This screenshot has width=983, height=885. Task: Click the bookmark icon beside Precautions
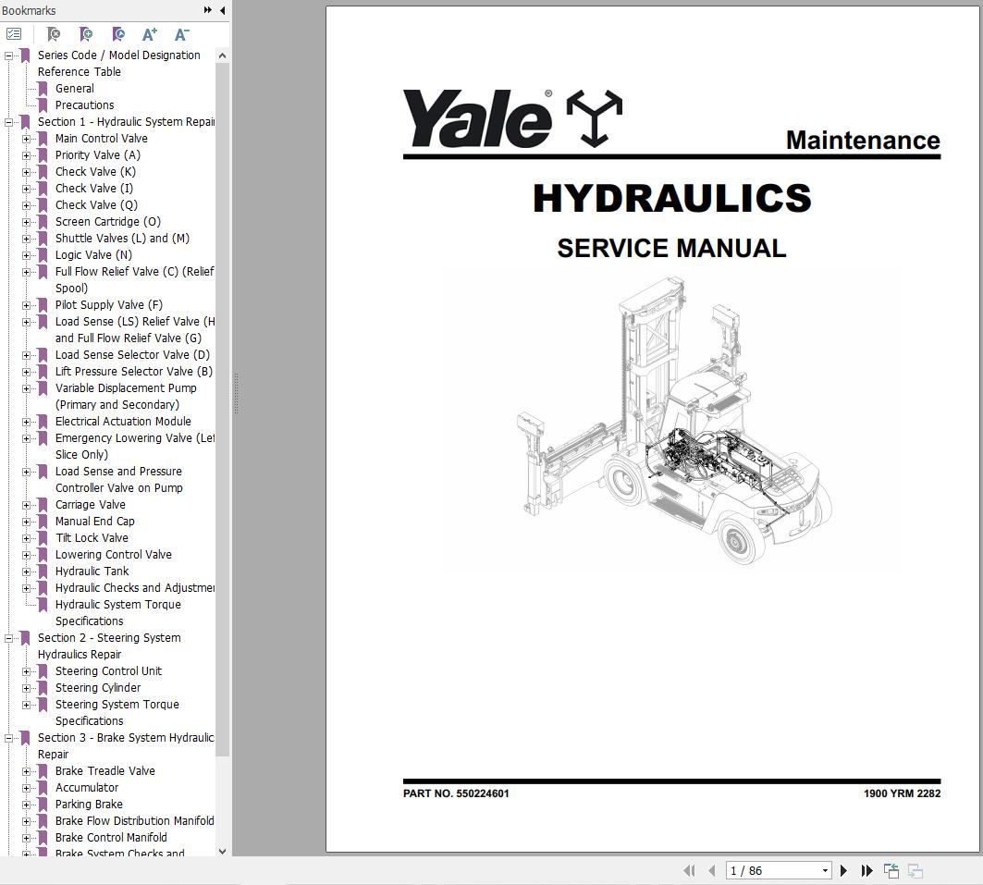pos(43,105)
